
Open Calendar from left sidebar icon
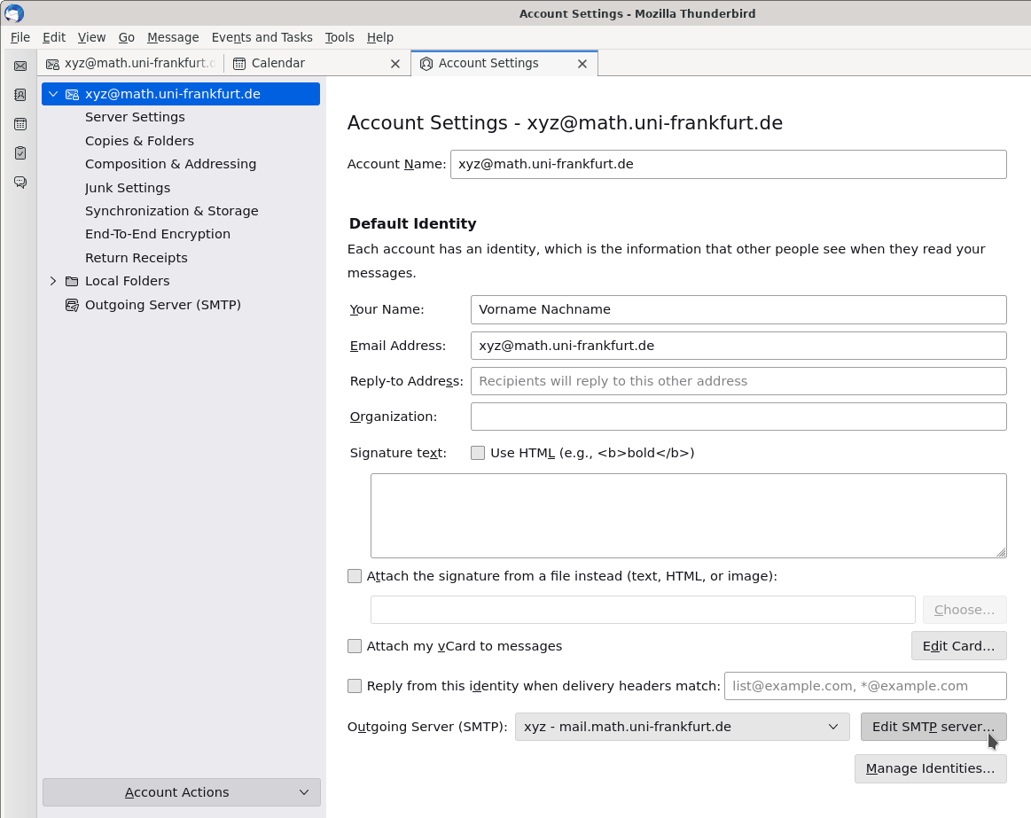[20, 124]
